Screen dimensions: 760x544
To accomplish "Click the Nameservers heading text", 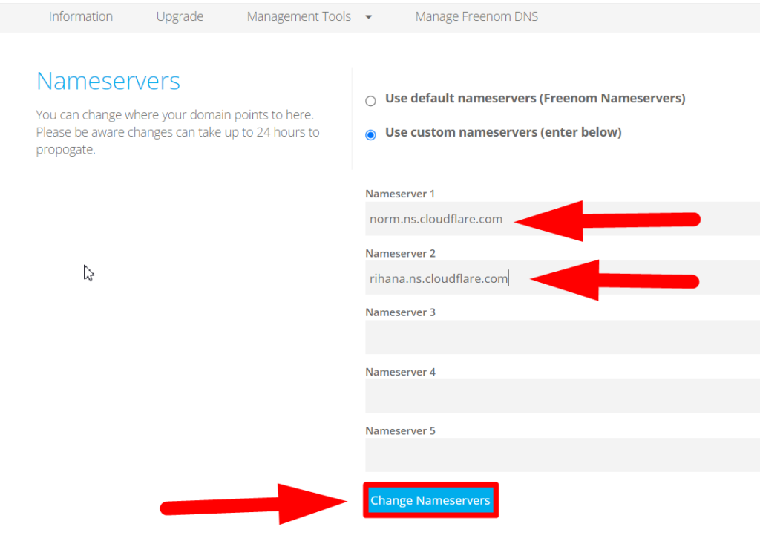I will [108, 81].
